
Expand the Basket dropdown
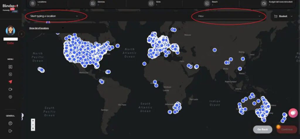click(x=283, y=16)
